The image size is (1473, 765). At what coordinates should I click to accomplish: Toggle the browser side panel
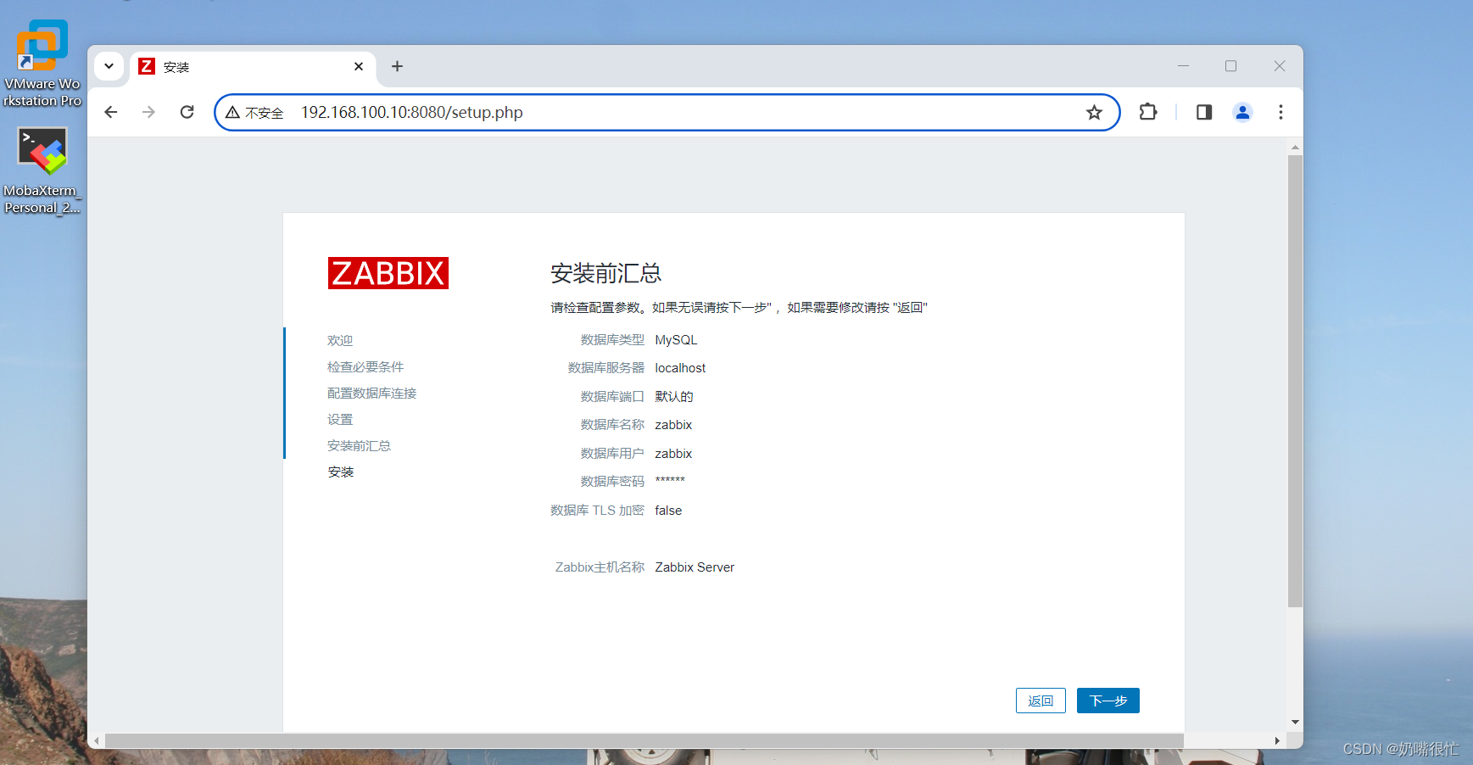pyautogui.click(x=1204, y=112)
